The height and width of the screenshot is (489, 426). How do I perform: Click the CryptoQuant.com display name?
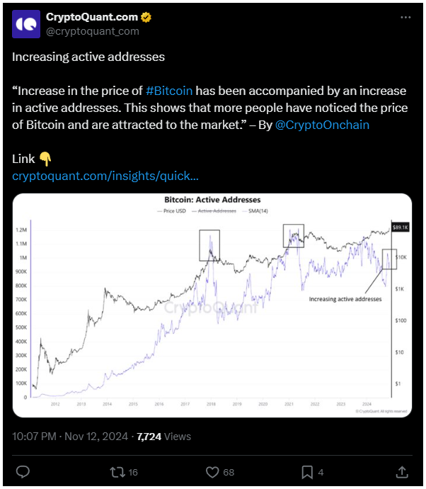pos(92,17)
